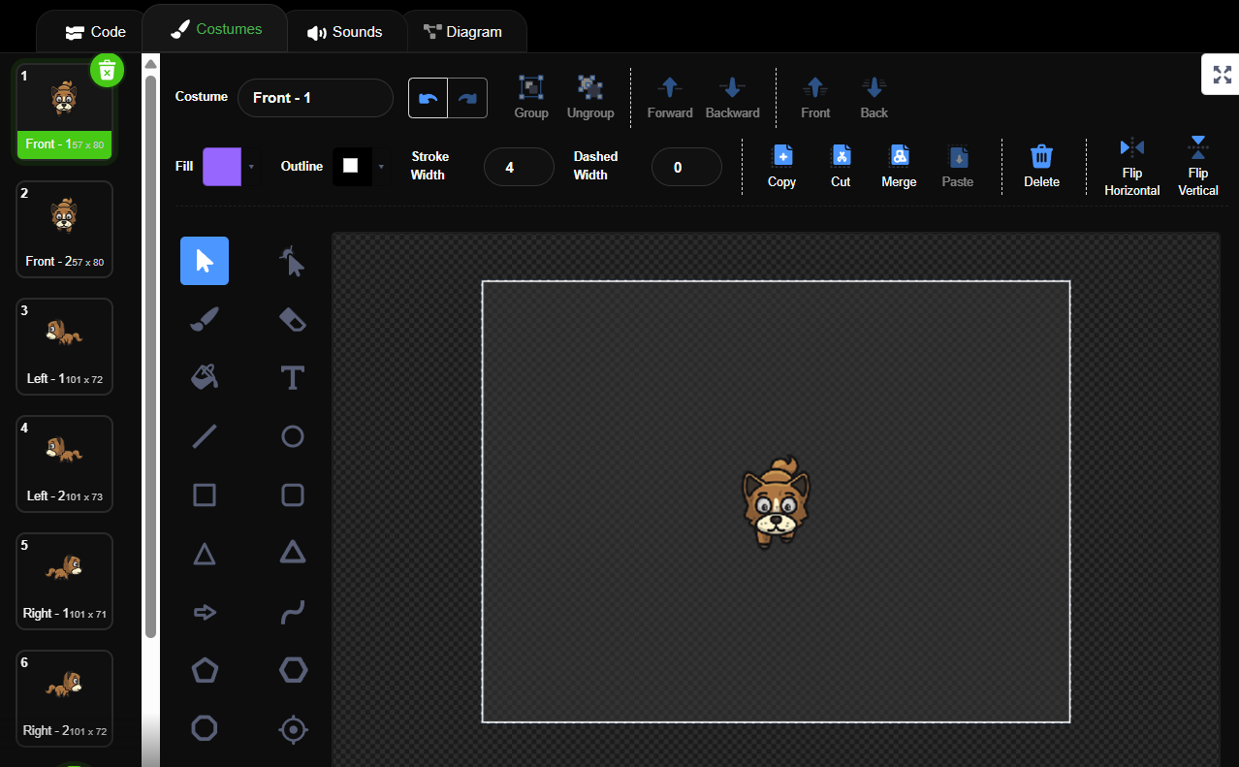The image size is (1239, 767).
Task: Select the Circle shape tool
Action: coord(293,436)
